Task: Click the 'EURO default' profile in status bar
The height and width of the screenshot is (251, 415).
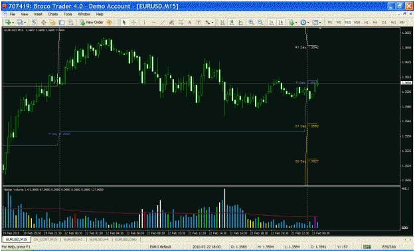Action: pos(161,247)
